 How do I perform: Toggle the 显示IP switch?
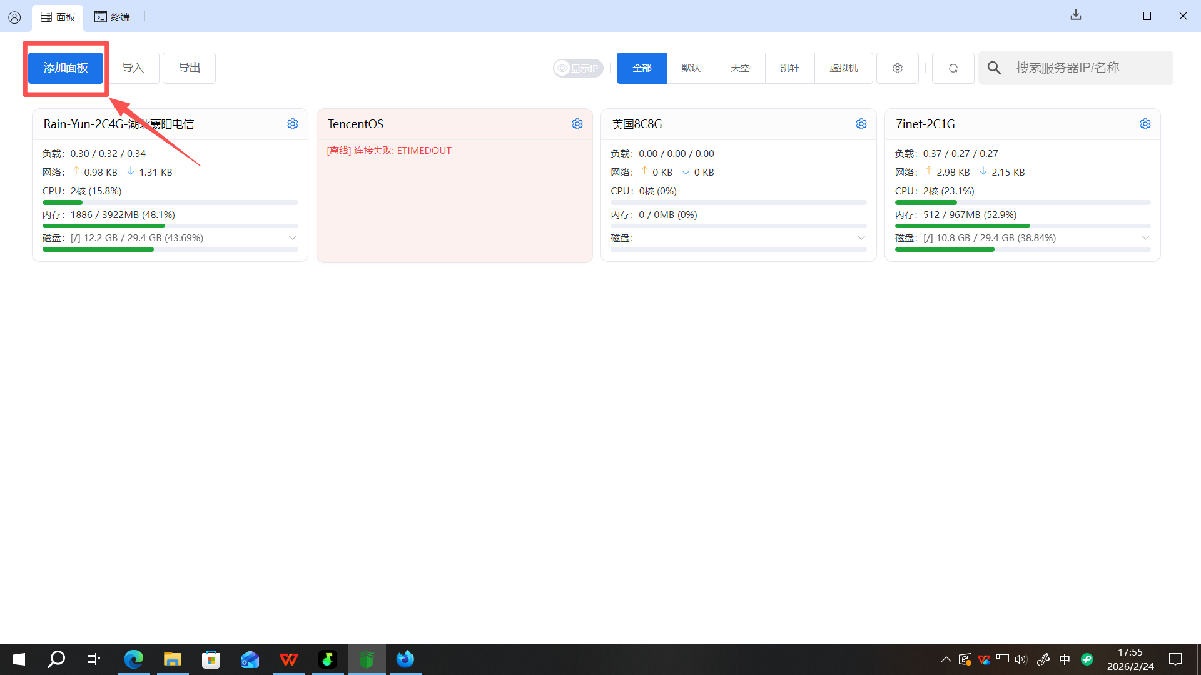click(577, 68)
